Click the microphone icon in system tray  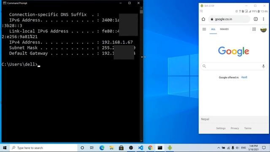[233, 148]
